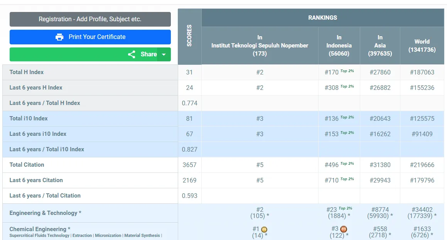
Task: Select the Total H Index row label
Action: coord(27,72)
